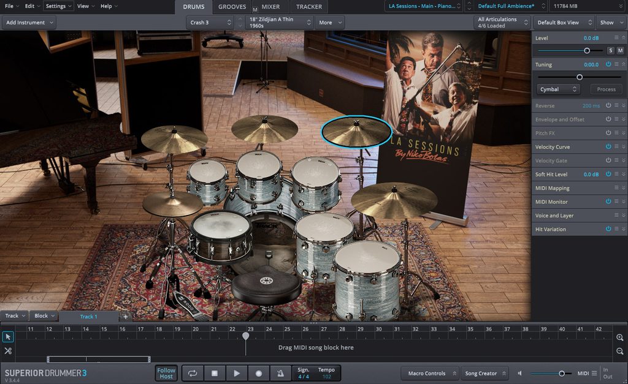
Task: Enable the Pitch FX power button
Action: pos(608,133)
